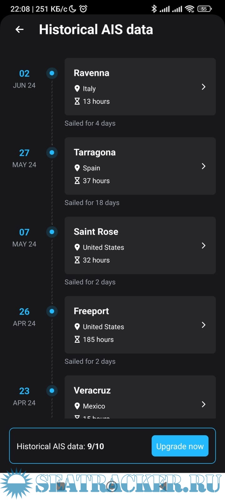Click the location pin next to Spain
The image size is (225, 500).
(x=77, y=168)
